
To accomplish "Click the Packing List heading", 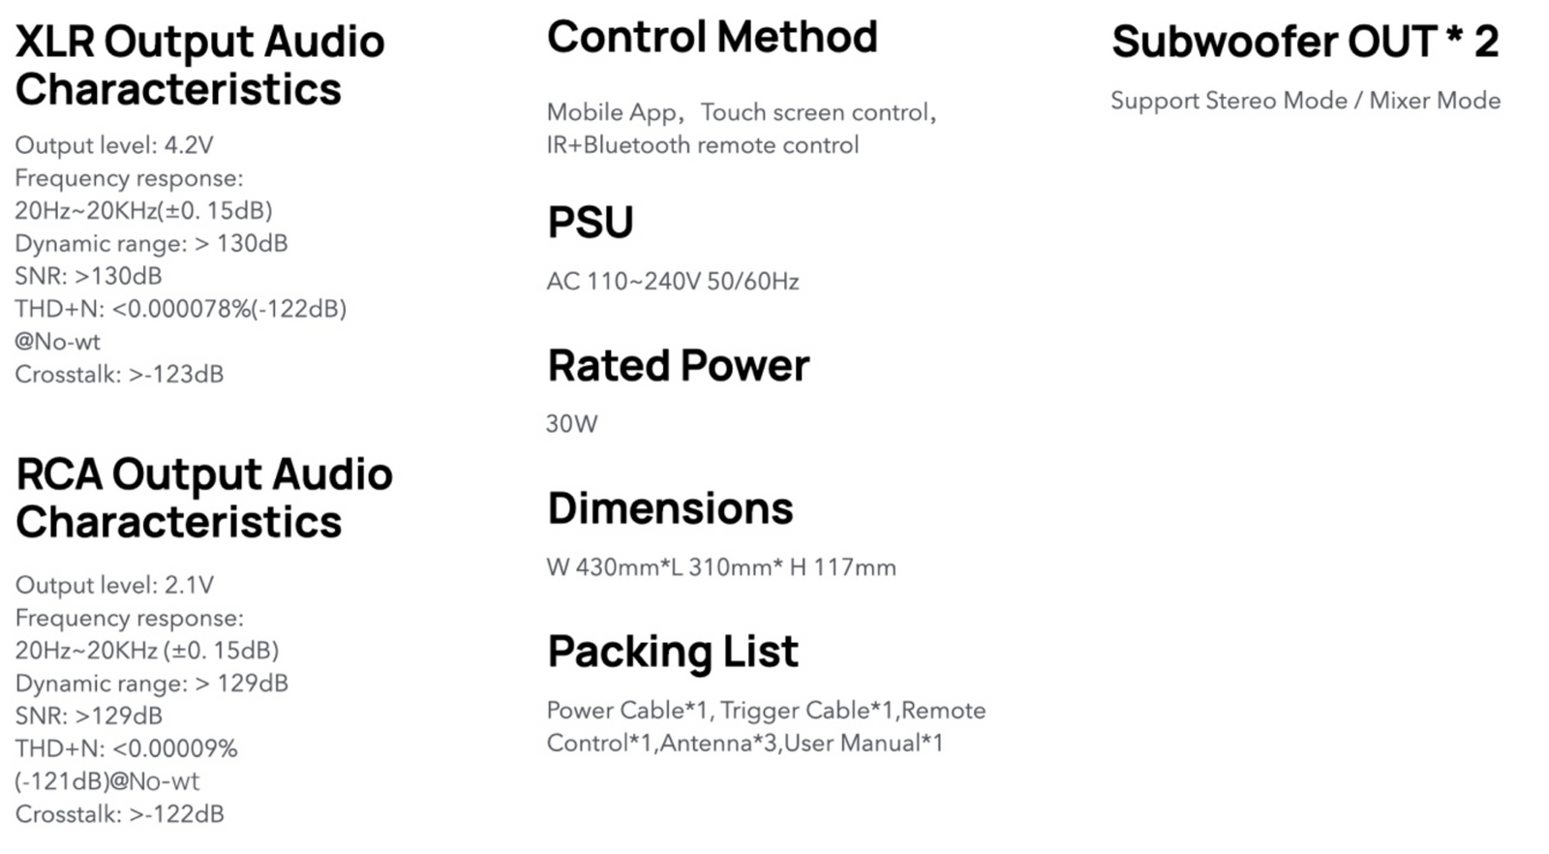I will tap(673, 653).
